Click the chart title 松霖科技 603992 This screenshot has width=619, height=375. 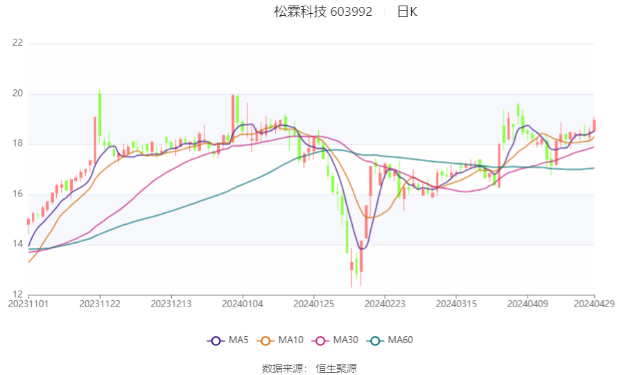[x=323, y=12]
